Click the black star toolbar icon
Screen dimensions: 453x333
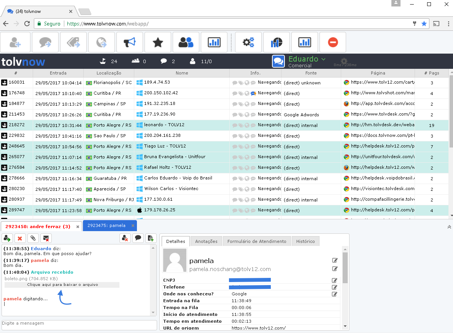click(158, 43)
